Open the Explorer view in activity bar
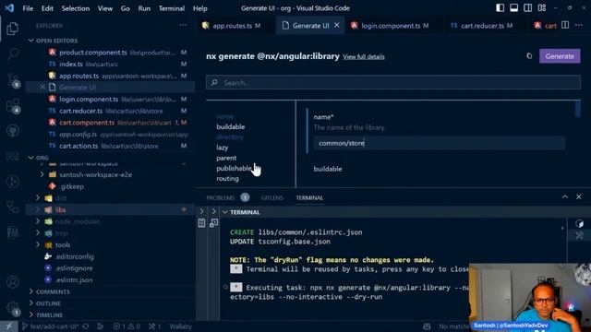The height and width of the screenshot is (332, 591). [x=12, y=29]
